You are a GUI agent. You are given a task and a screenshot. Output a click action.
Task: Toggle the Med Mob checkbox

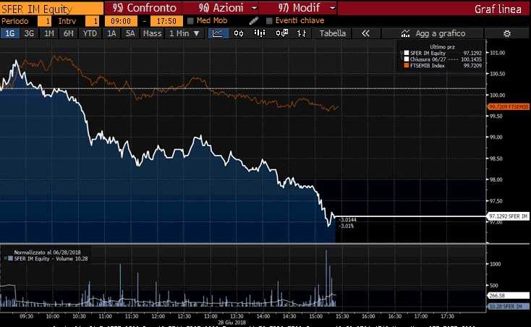tap(190, 21)
